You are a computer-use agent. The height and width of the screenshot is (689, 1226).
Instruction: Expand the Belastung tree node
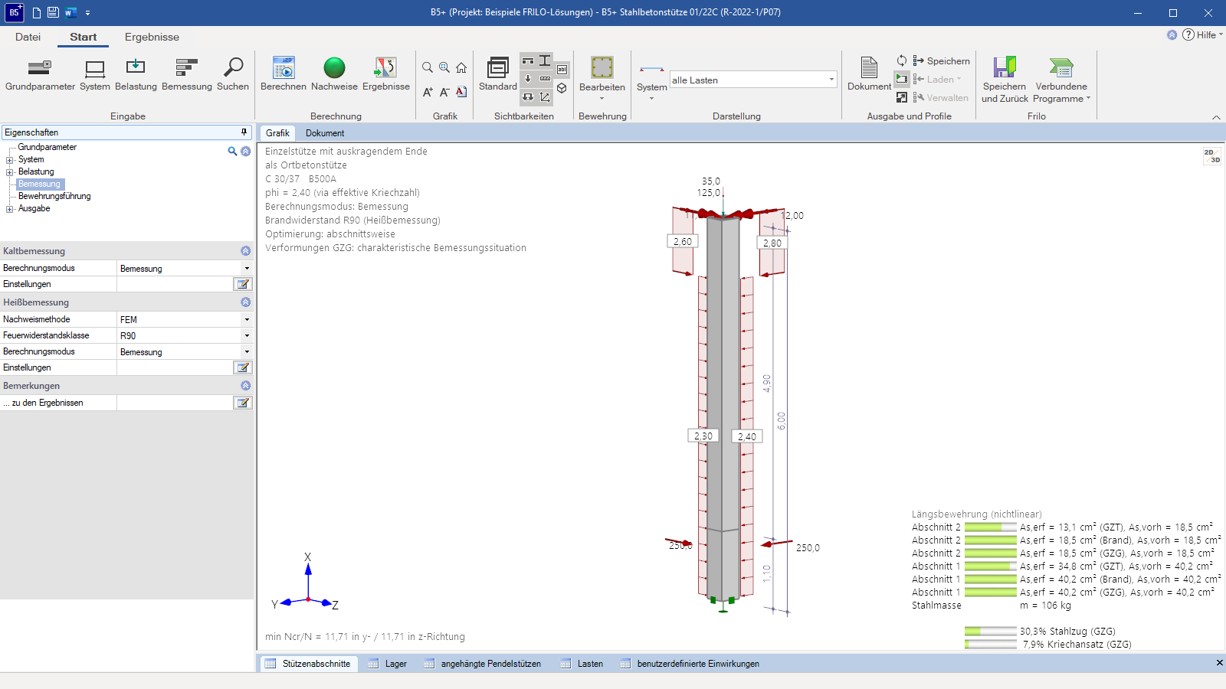coord(10,172)
